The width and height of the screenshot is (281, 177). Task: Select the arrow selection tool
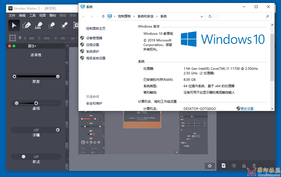(14, 25)
